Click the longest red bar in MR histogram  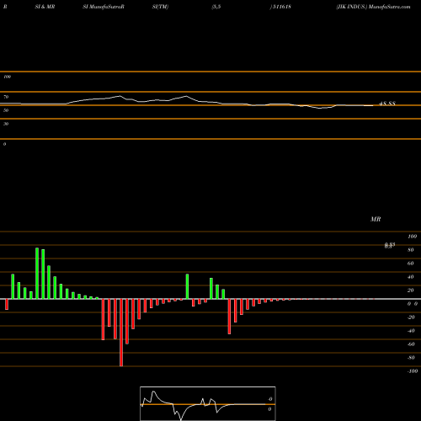[121, 333]
